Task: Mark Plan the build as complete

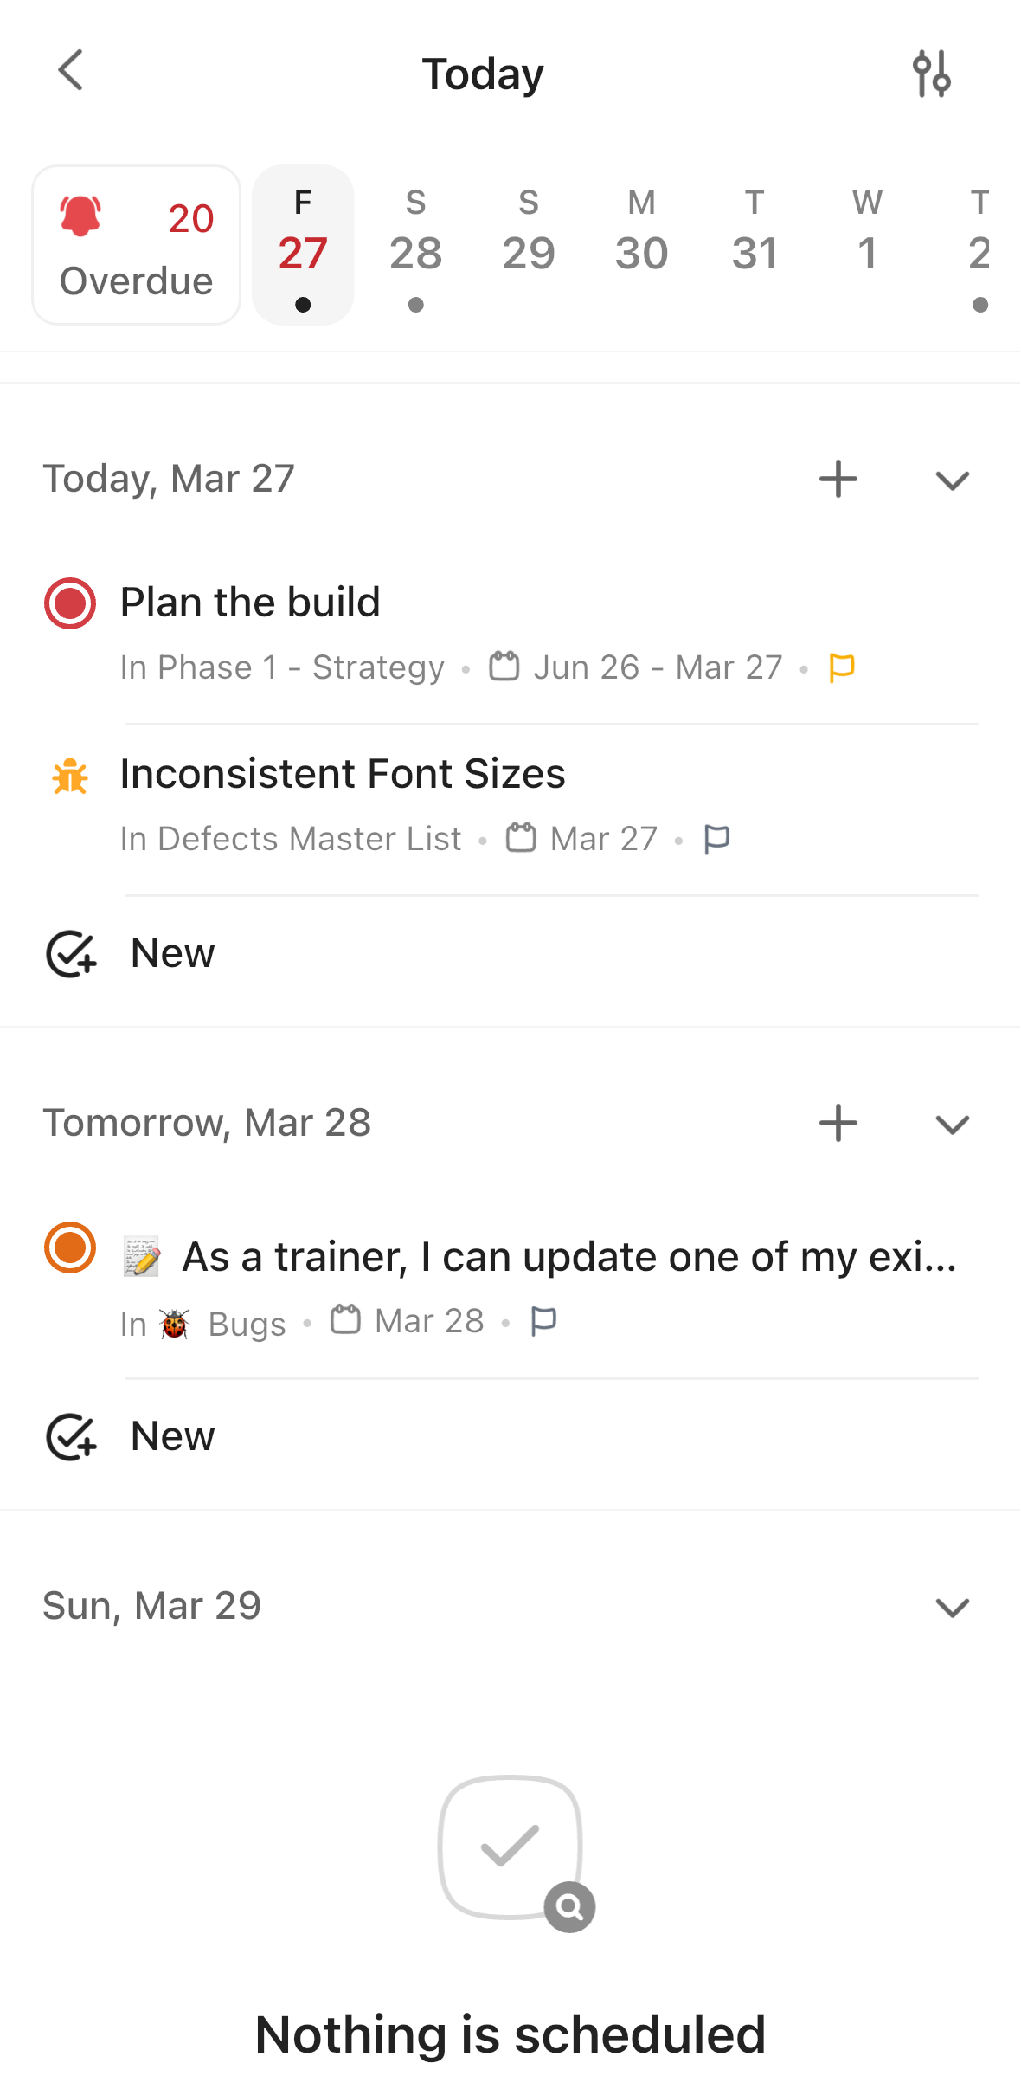Action: (x=69, y=603)
